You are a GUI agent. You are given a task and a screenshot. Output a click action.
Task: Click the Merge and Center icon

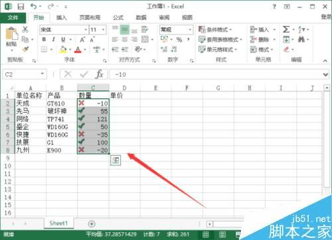tap(145, 40)
